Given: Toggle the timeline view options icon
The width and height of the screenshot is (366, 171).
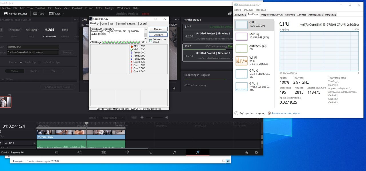Looking at the screenshot, I should point(134,118).
